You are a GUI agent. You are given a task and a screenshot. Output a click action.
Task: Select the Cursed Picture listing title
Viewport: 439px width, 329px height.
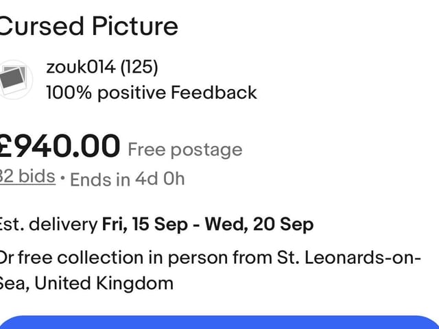coord(88,26)
